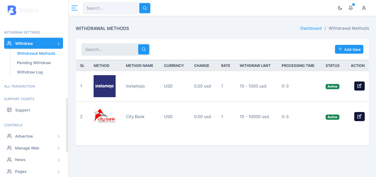Click the '10 - 10000 usd' limit cell
Image resolution: width=376 pixels, height=177 pixels.
coord(254,117)
